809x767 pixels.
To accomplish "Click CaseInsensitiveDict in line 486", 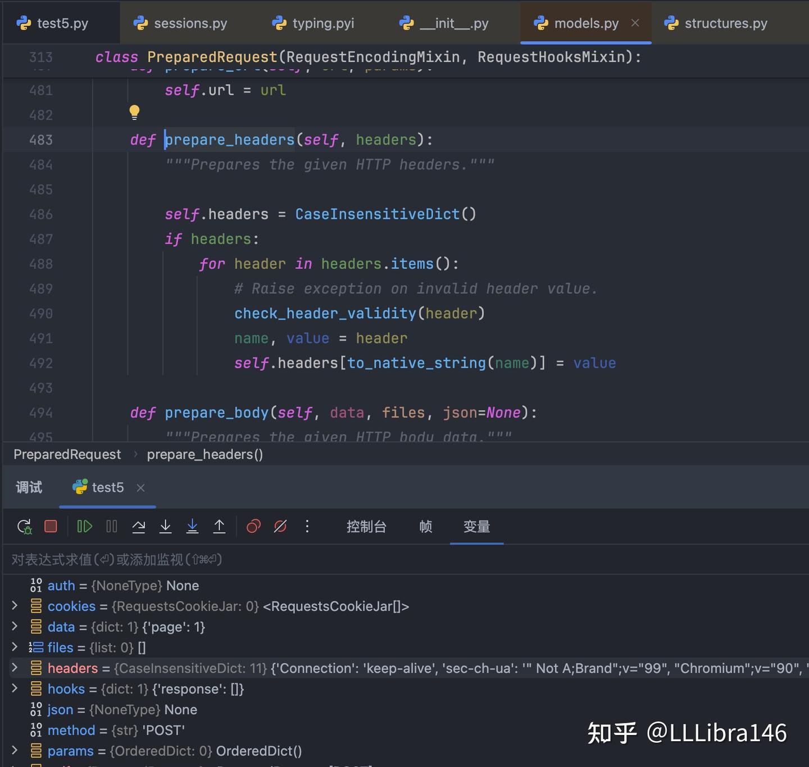I will (x=378, y=214).
